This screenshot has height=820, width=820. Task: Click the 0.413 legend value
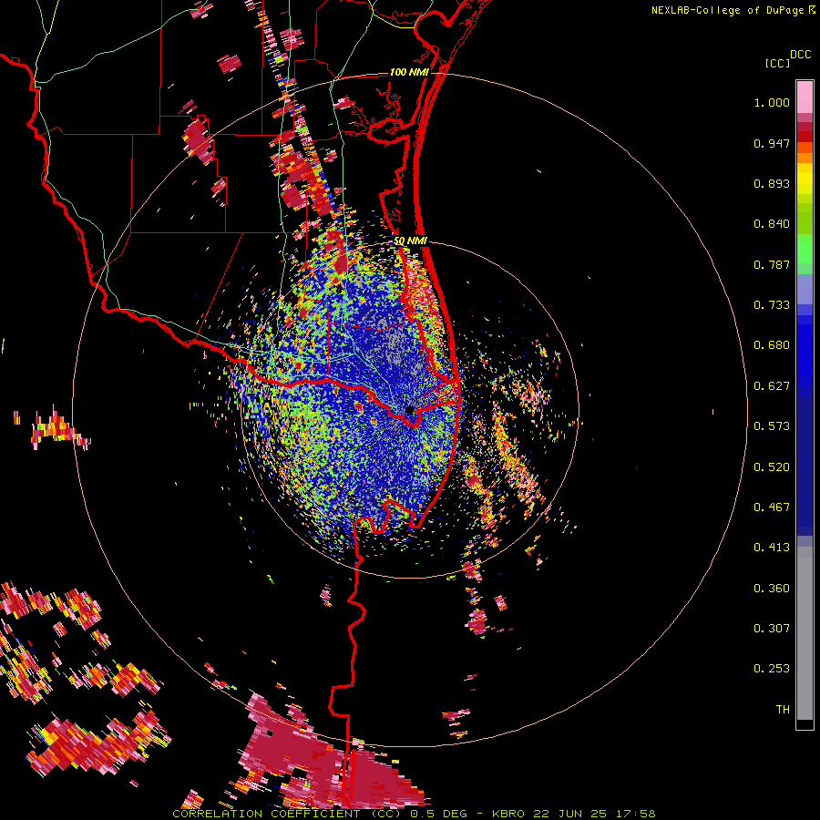point(772,548)
